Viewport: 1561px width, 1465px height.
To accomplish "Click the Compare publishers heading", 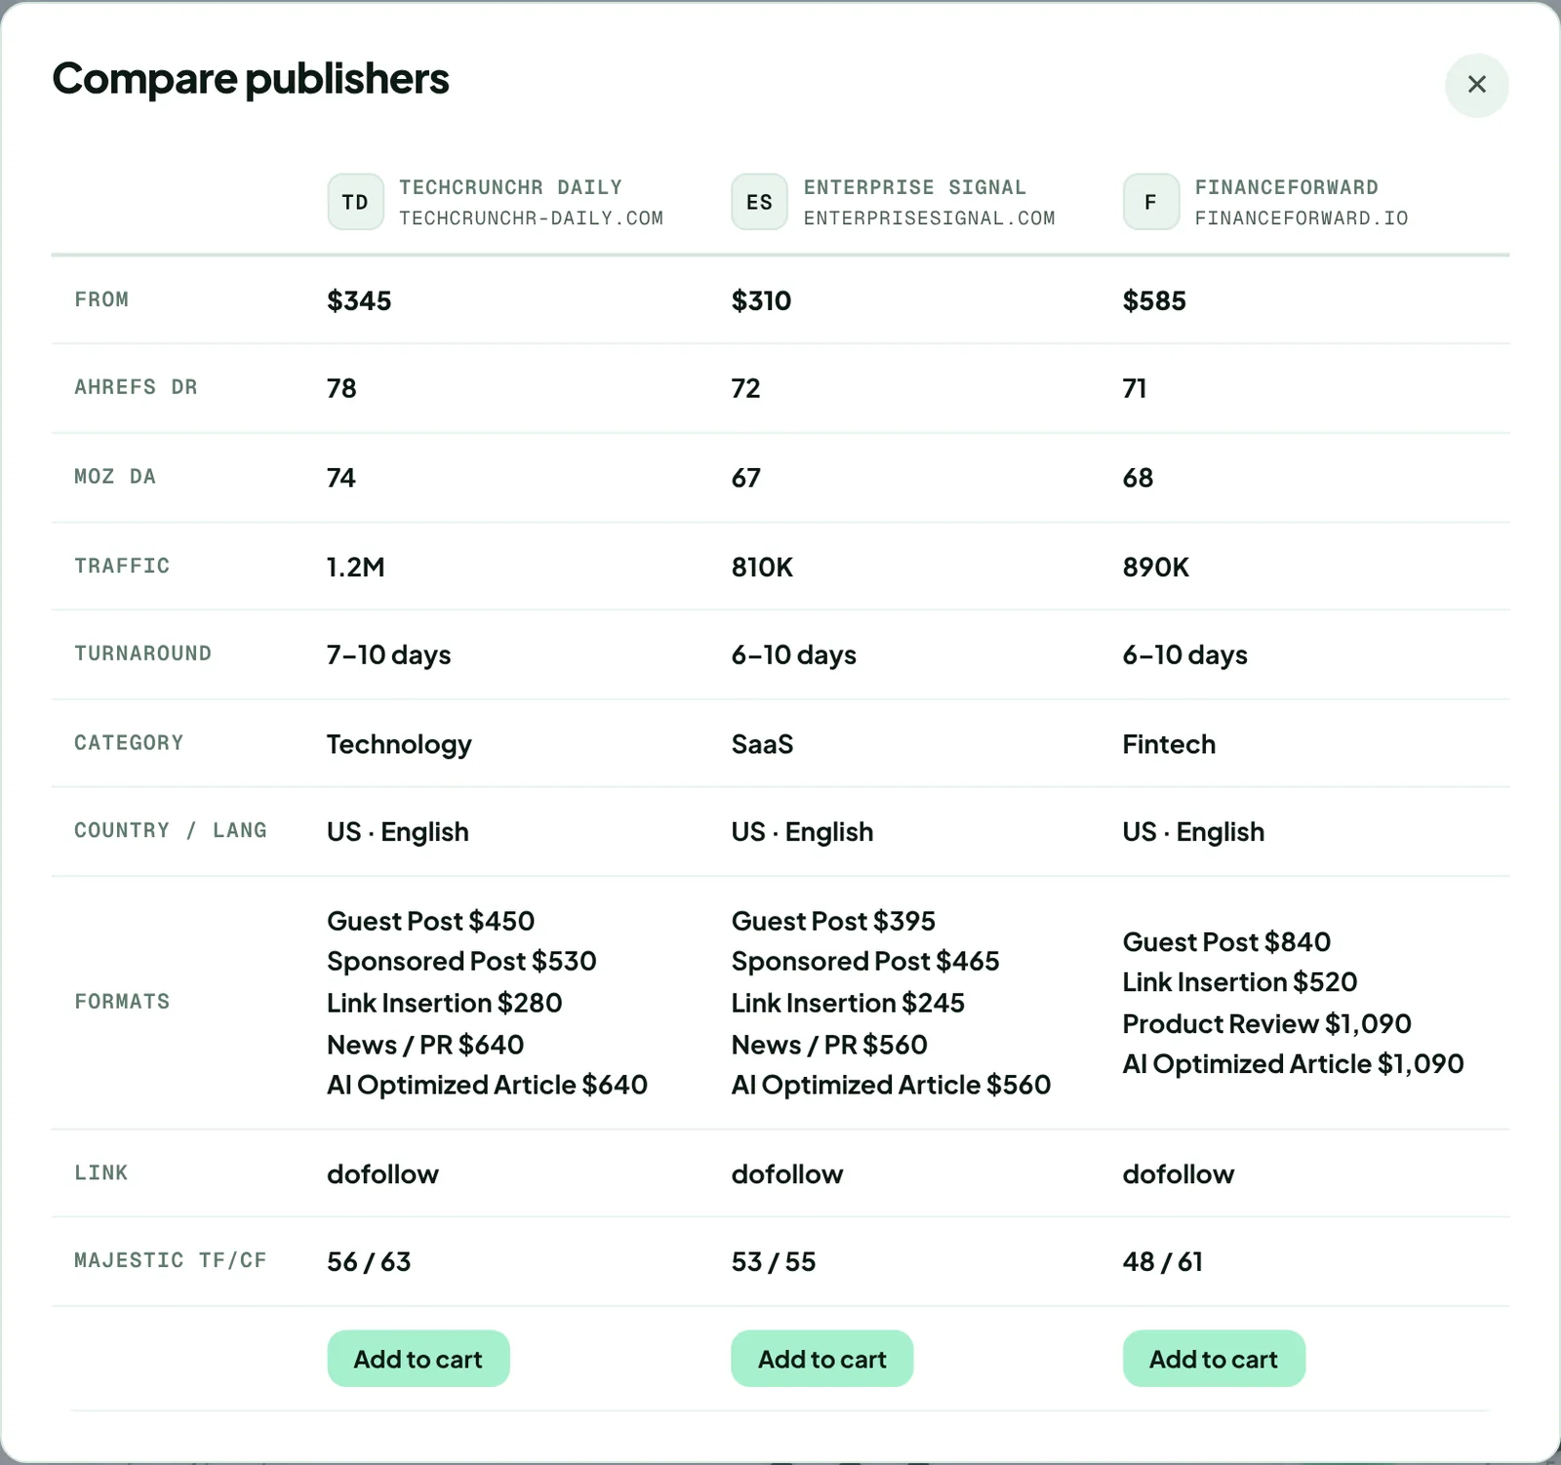I will tap(251, 79).
